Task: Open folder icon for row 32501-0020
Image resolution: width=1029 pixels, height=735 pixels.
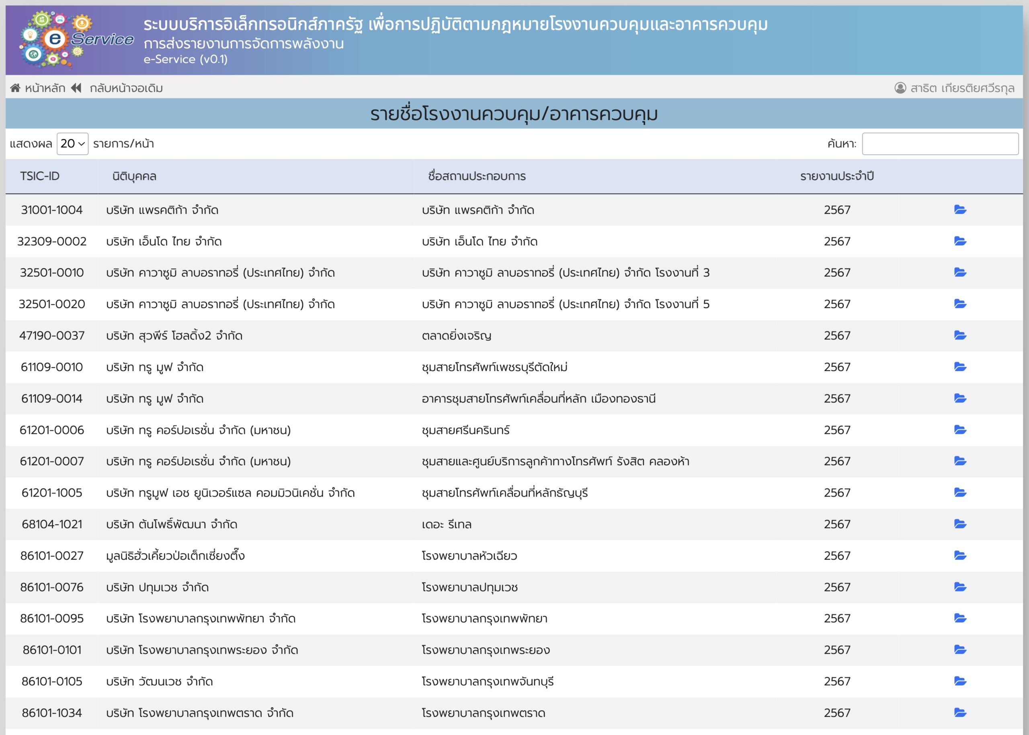Action: pyautogui.click(x=960, y=304)
